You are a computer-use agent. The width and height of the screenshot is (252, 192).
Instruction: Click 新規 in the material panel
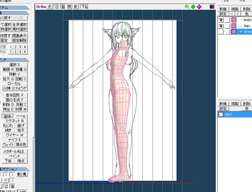click(223, 104)
